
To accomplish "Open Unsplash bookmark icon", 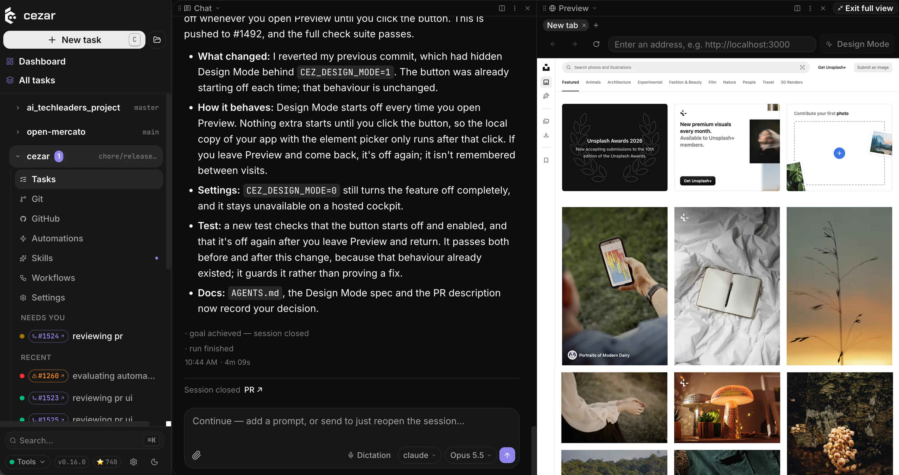I will point(546,160).
